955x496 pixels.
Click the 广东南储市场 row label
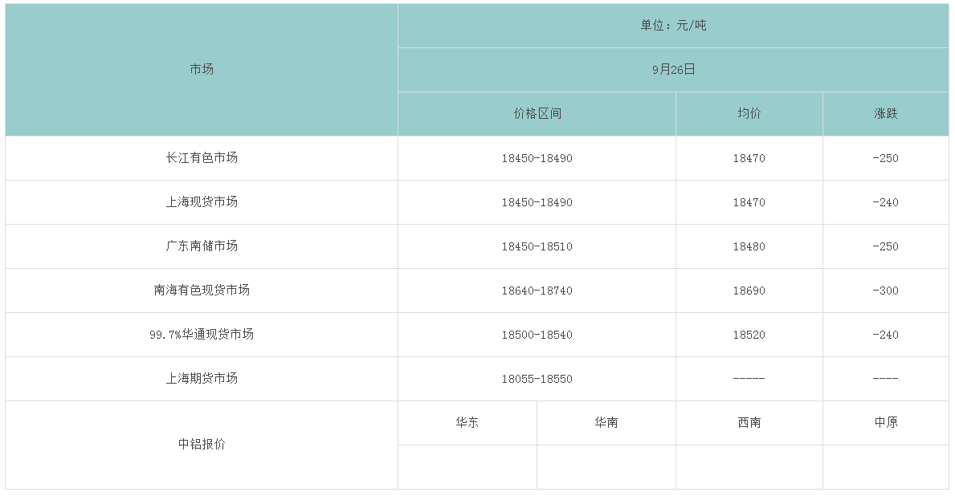(202, 246)
